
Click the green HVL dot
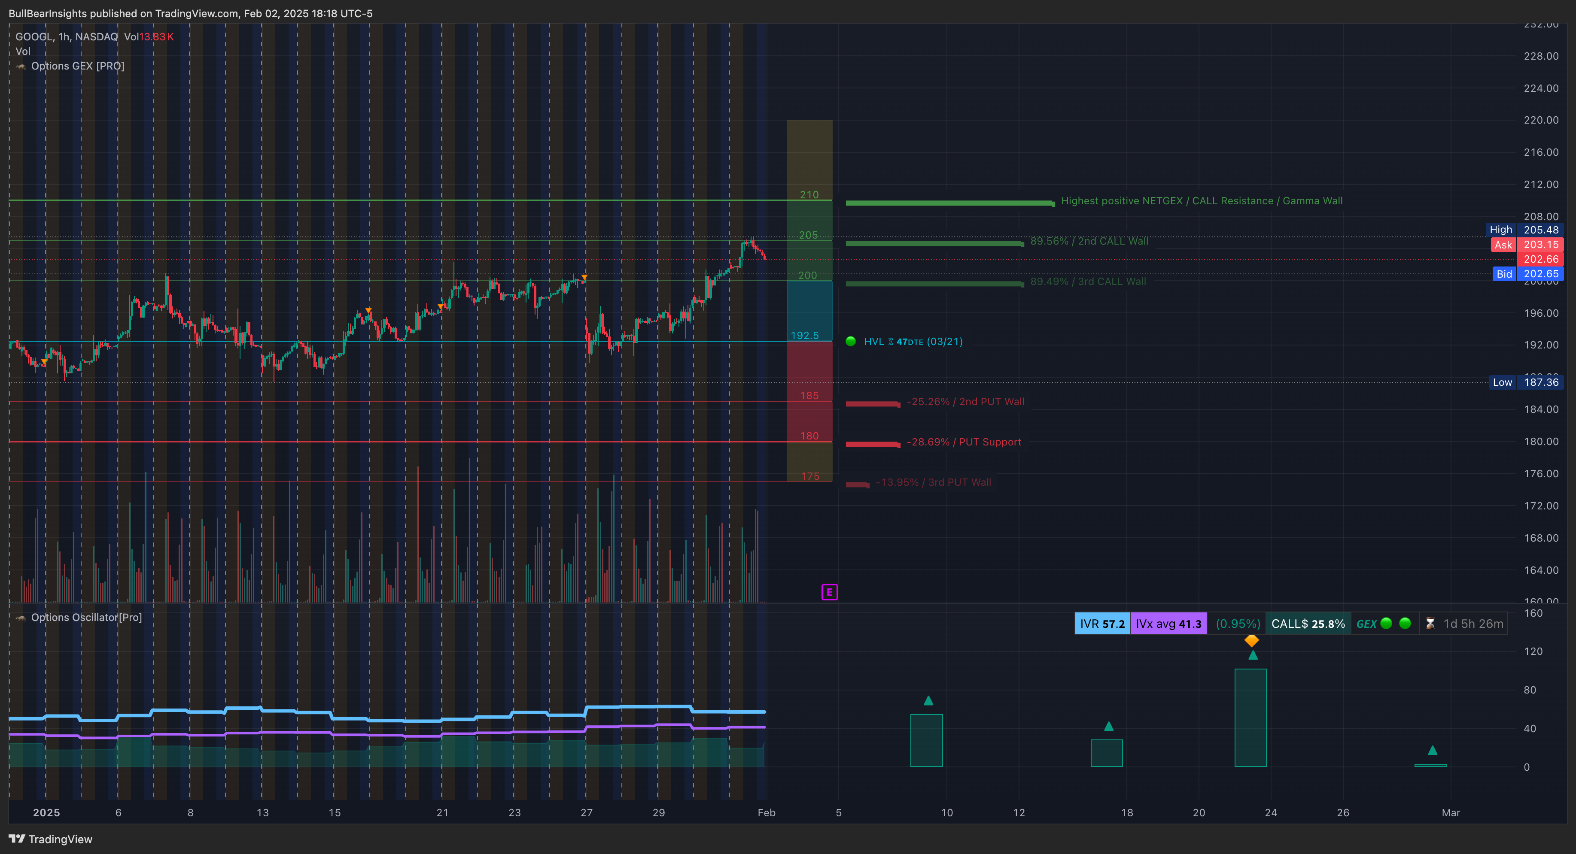(x=850, y=341)
